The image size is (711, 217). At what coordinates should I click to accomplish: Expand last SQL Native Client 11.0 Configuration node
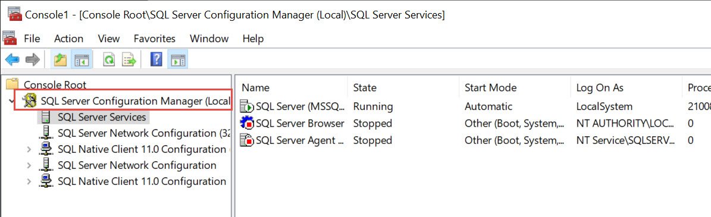[x=29, y=182]
